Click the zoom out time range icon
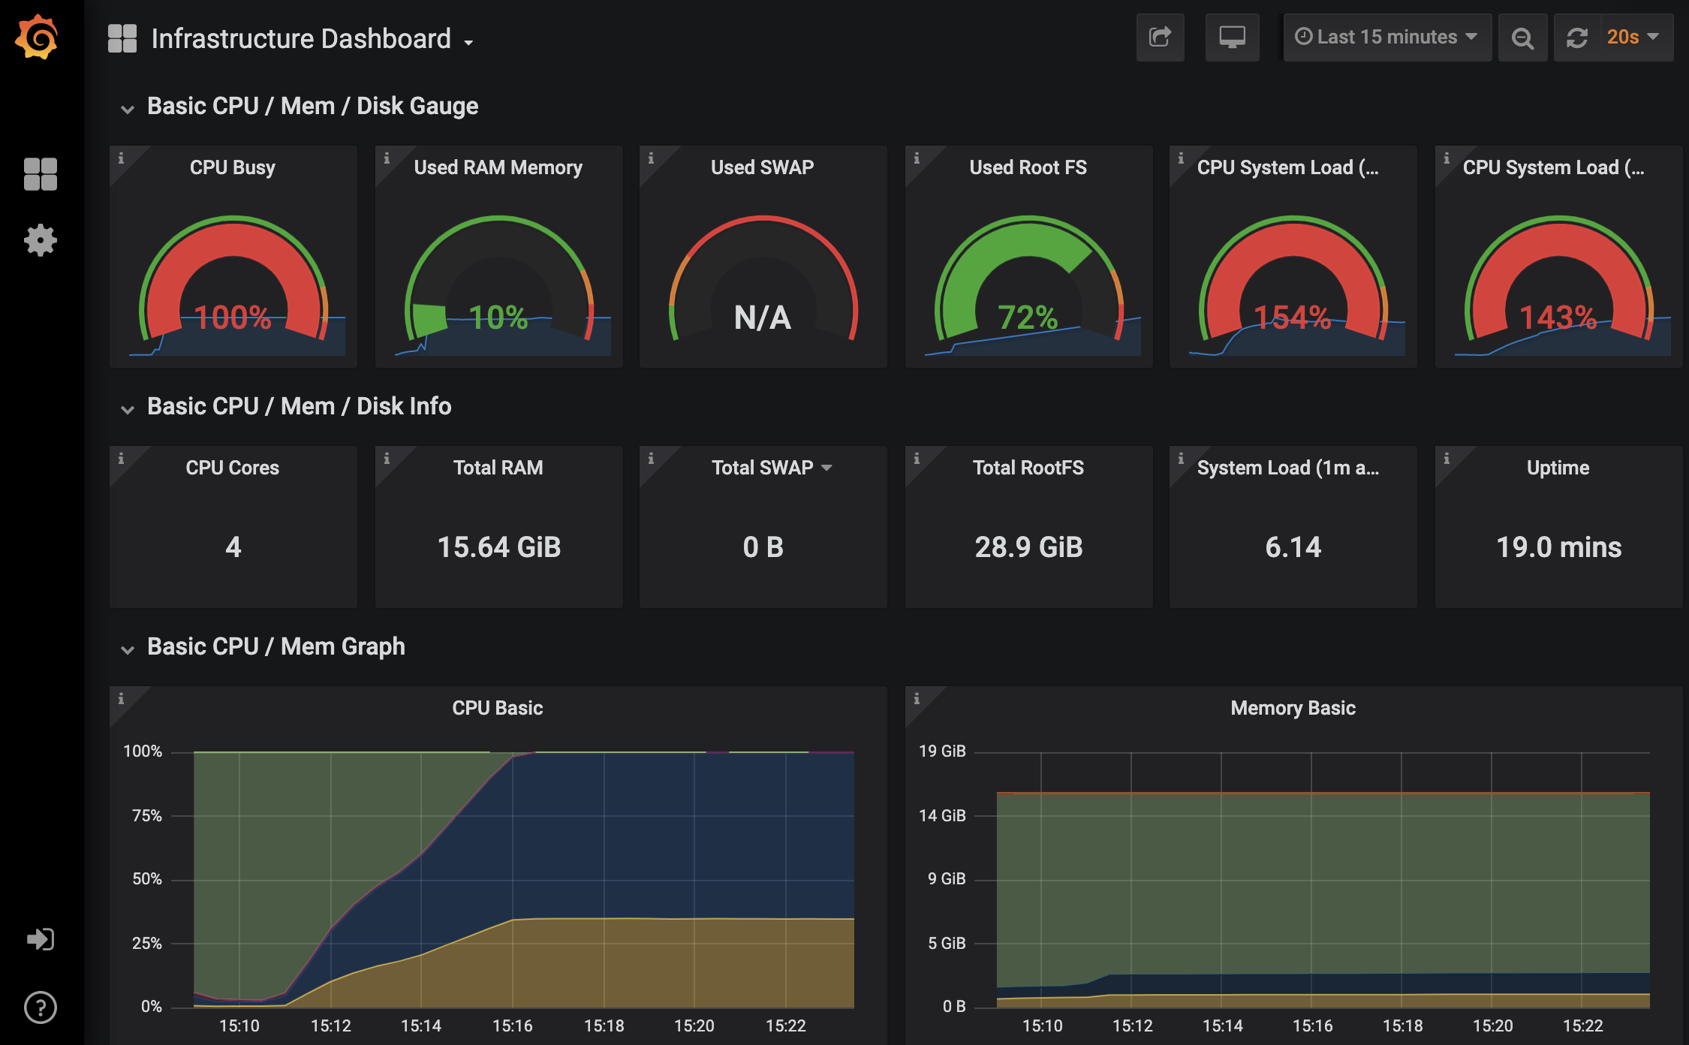Screen dimensions: 1689x1045 tap(1522, 37)
